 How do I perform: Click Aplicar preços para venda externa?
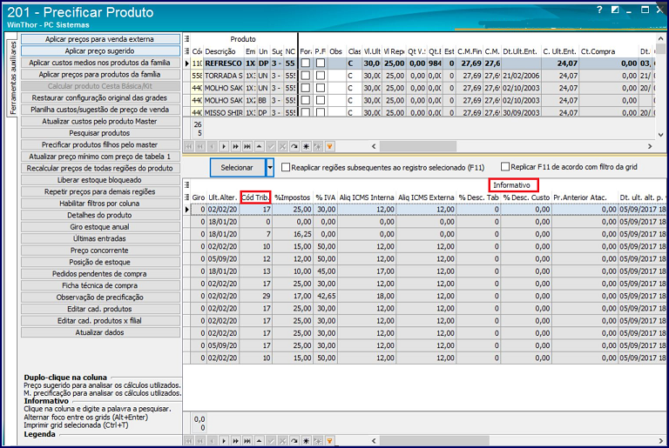tap(101, 39)
